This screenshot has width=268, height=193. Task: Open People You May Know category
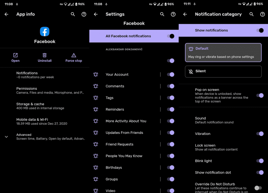tap(124, 156)
